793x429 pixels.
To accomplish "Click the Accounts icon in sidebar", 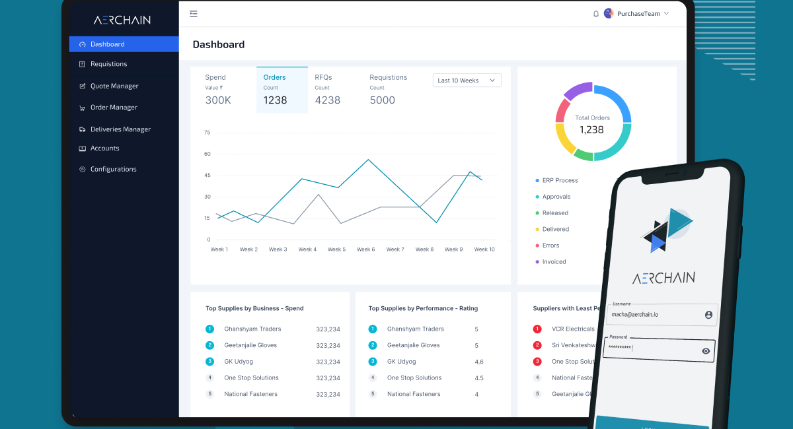I will tap(82, 148).
